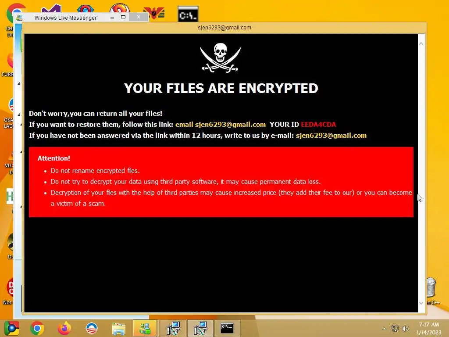Launch Firefox from the taskbar
Viewport: 449px width, 337px height.
64,328
